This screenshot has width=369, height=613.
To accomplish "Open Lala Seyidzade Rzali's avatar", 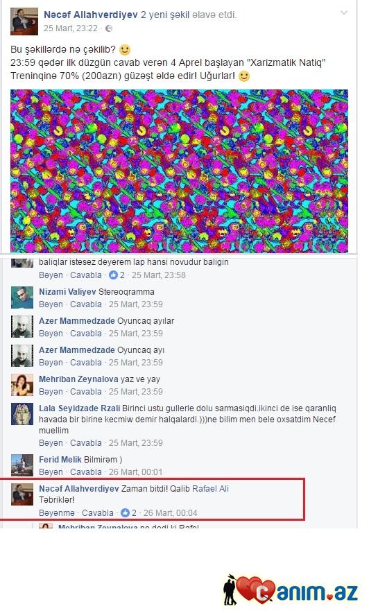I will (x=22, y=413).
